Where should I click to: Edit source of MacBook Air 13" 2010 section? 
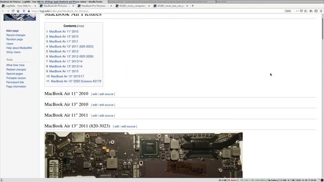[x=106, y=105]
